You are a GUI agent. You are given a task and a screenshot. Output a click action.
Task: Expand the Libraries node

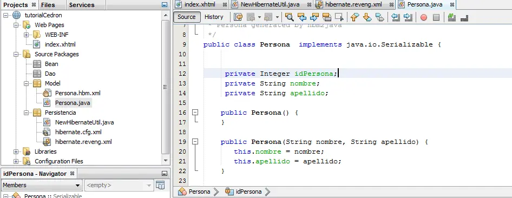pyautogui.click(x=16, y=151)
